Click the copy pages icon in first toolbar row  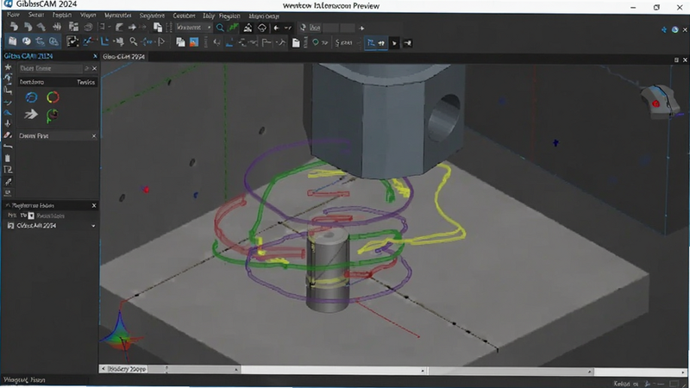tap(158, 28)
